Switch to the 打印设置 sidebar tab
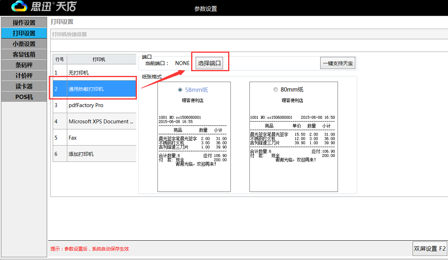 point(24,33)
